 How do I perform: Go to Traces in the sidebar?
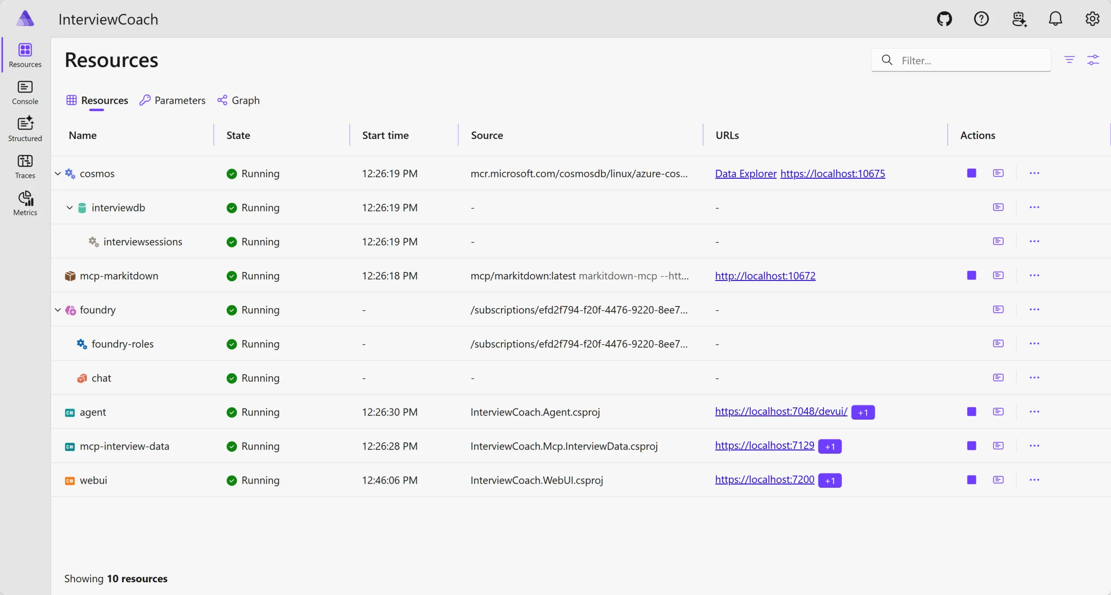[25, 167]
